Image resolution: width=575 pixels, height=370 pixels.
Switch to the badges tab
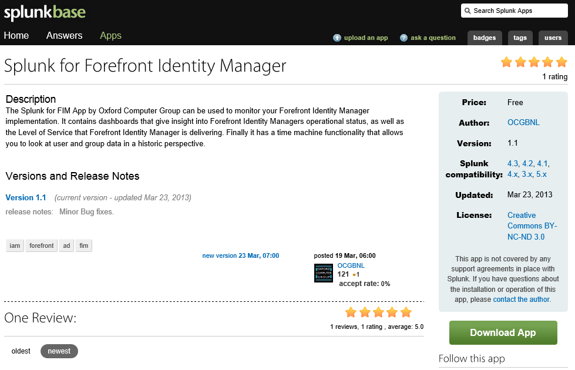coord(485,38)
